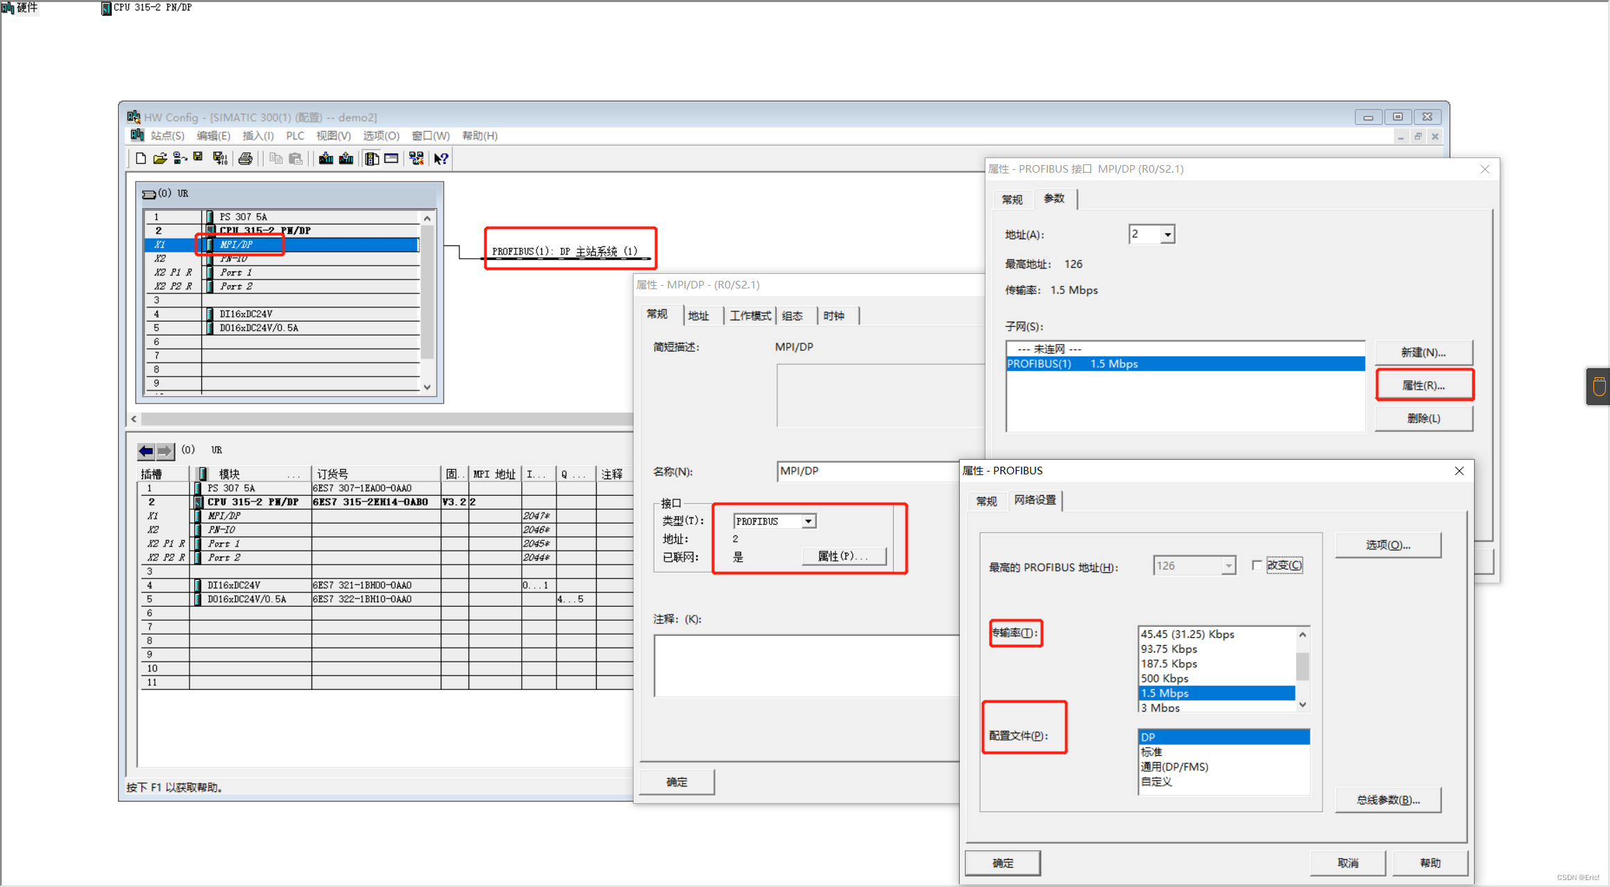
Task: Click the address overview toolbar icon
Action: (x=391, y=159)
